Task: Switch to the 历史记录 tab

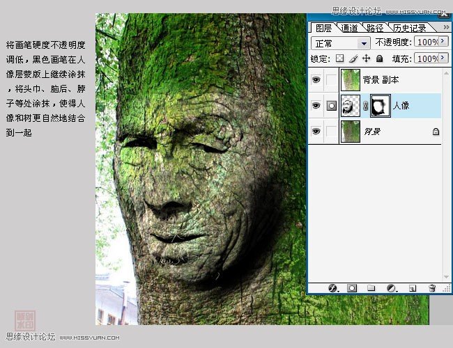Action: click(x=408, y=29)
